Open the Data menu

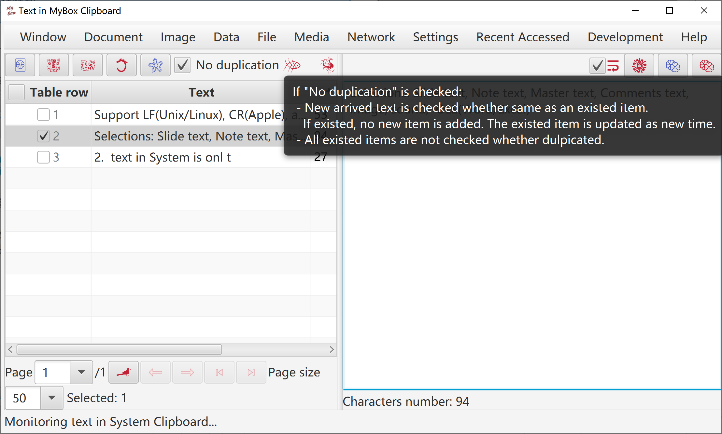226,37
